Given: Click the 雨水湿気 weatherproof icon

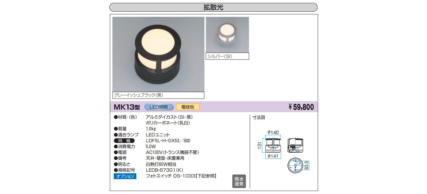Looking at the screenshot, I should pos(239,181).
